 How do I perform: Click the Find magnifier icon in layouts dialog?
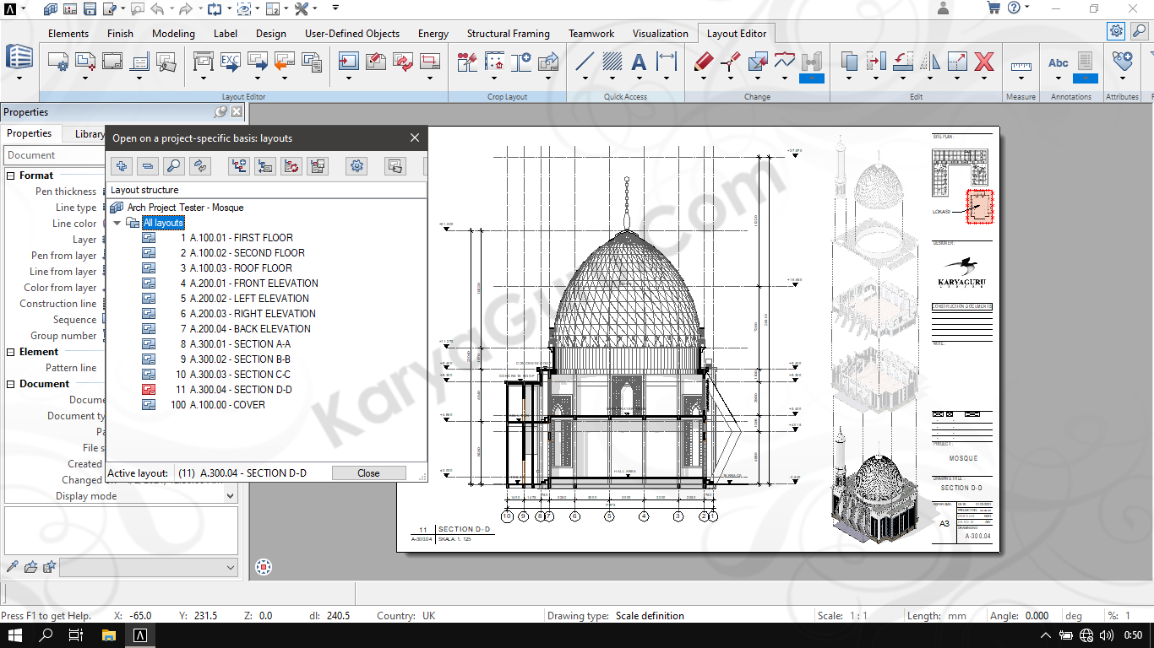(173, 166)
